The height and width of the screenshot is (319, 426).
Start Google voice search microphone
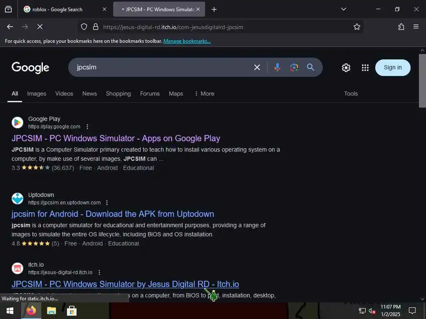277,67
